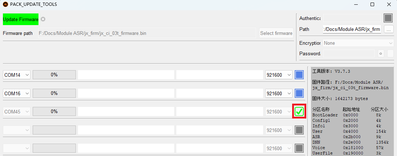This screenshot has width=397, height=156.
Task: Click the blue square button on COM14 row
Action: point(299,75)
